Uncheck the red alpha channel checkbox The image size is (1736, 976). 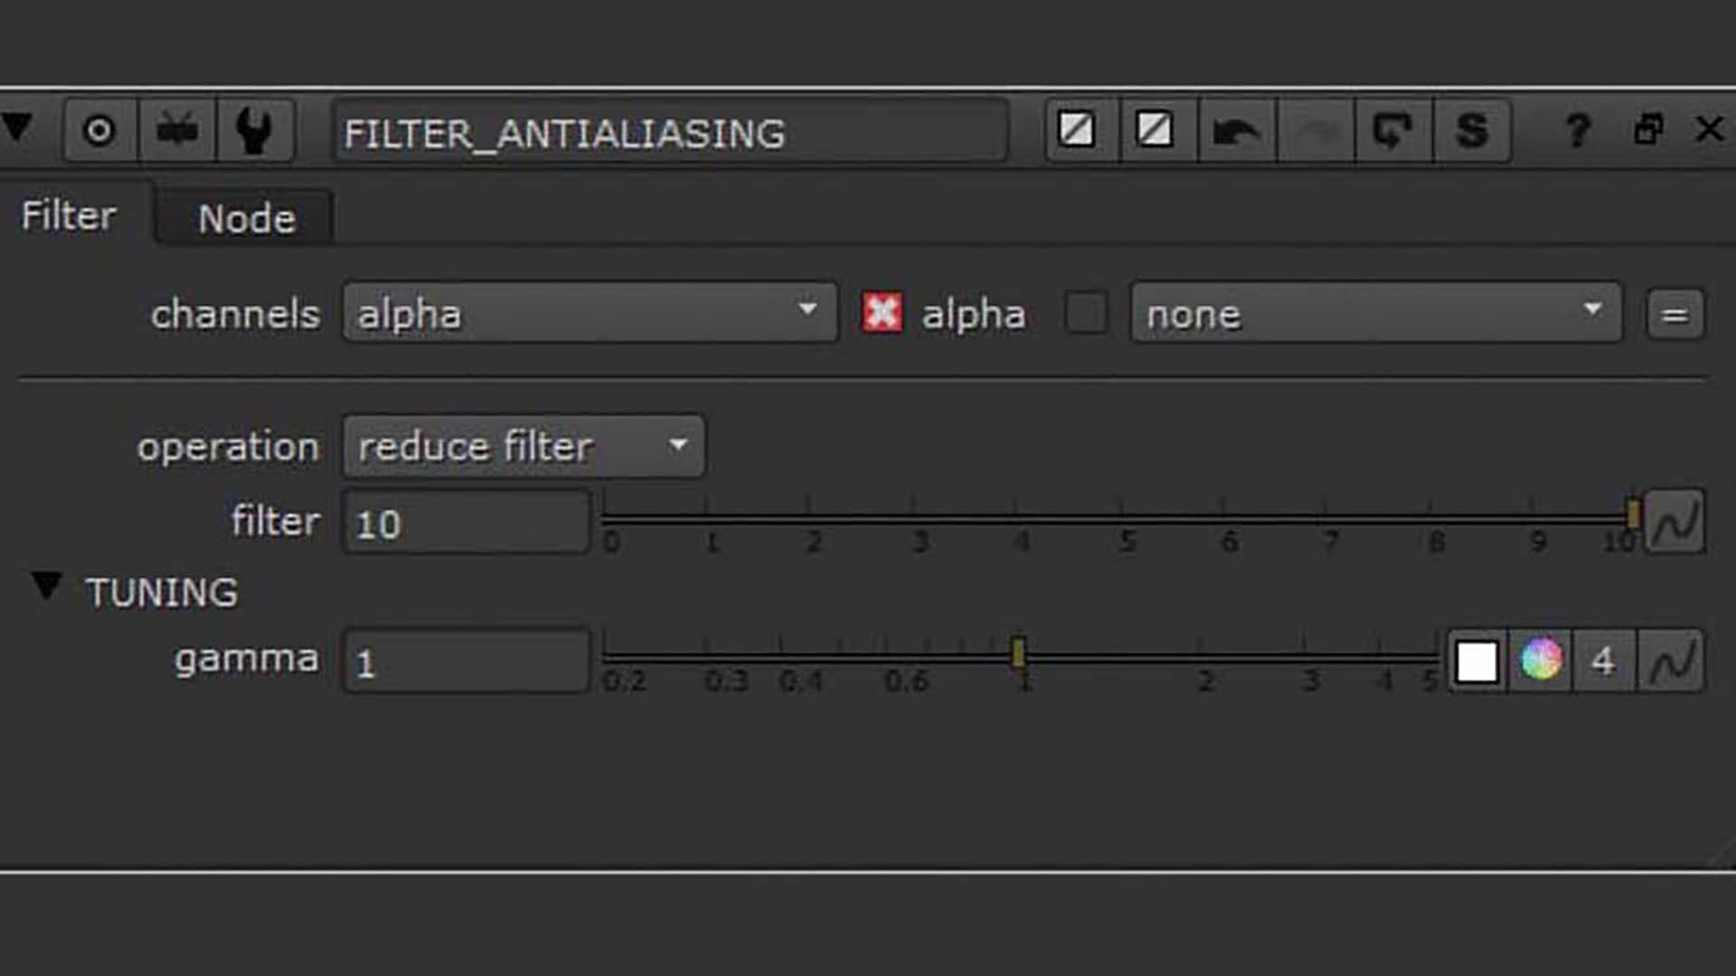point(882,314)
